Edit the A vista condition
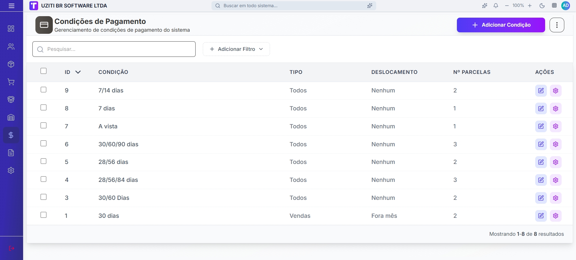 541,126
